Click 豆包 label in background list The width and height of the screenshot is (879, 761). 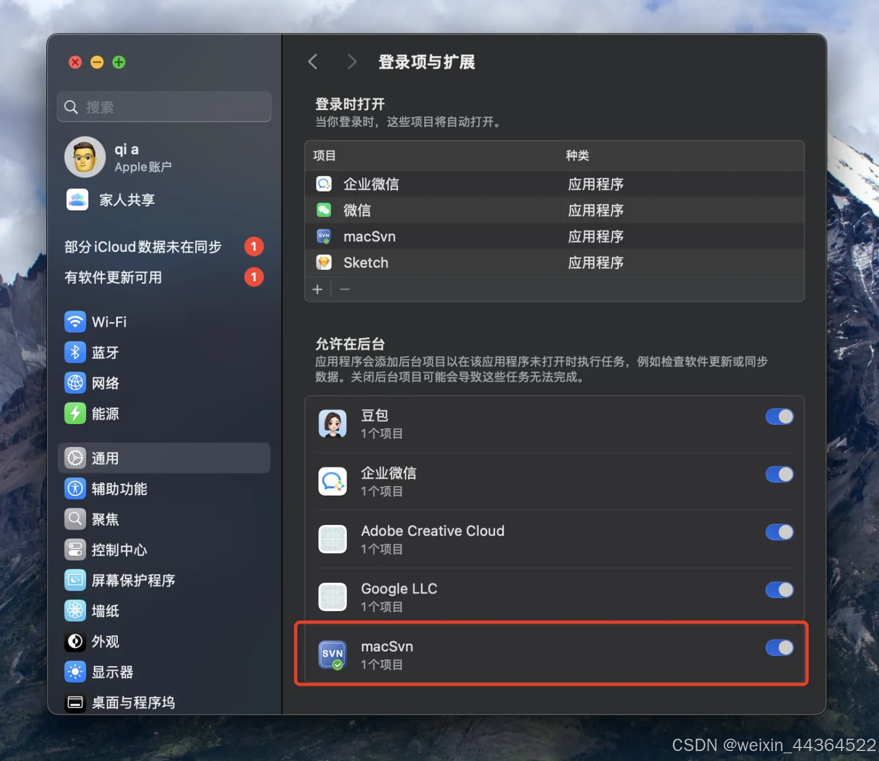pyautogui.click(x=374, y=415)
